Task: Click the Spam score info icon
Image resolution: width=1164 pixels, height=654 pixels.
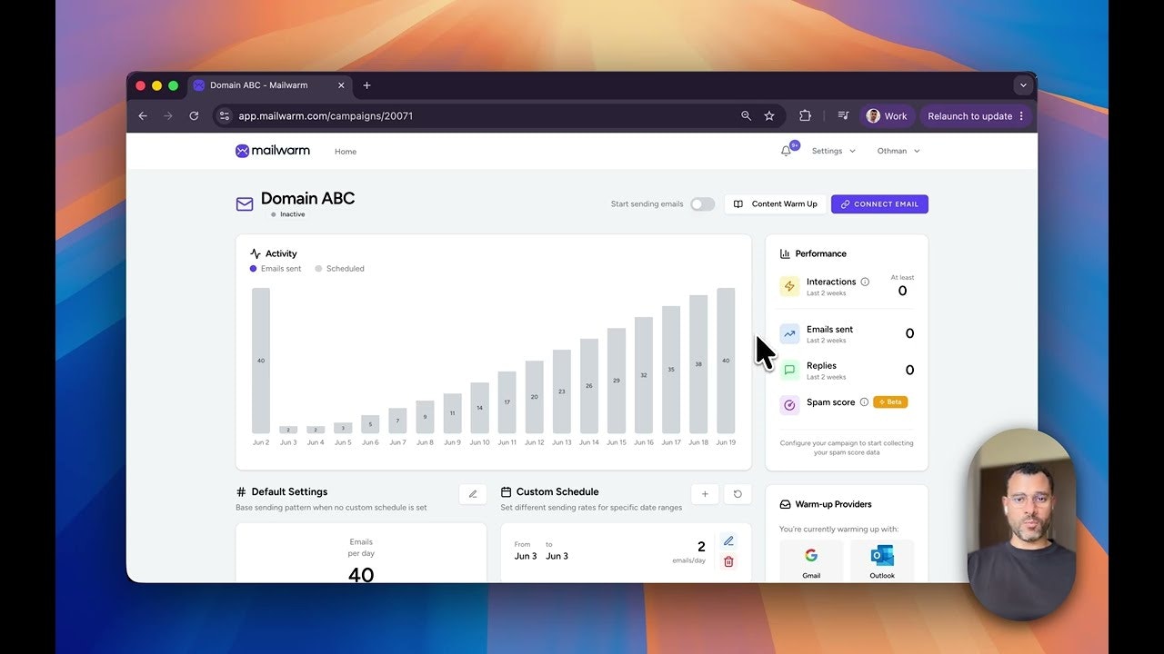Action: point(864,401)
